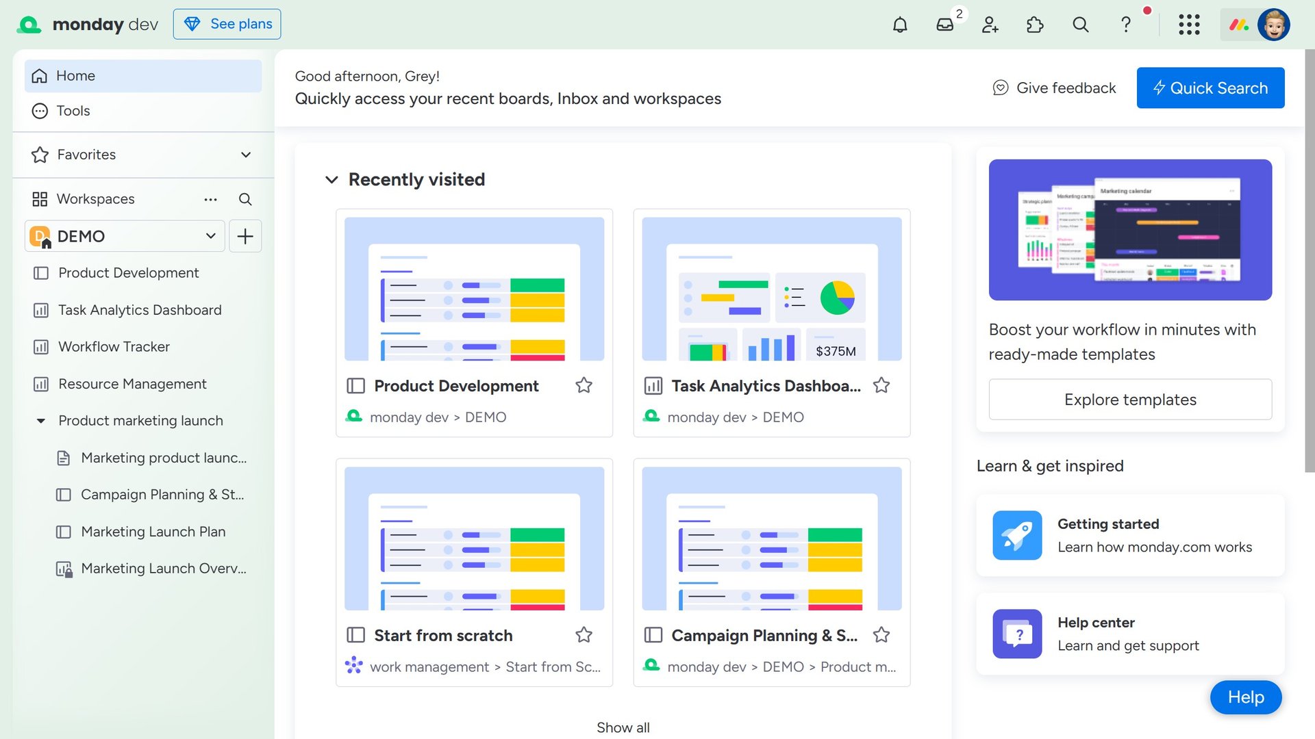Click the help question mark icon
1315x739 pixels.
pos(1126,25)
